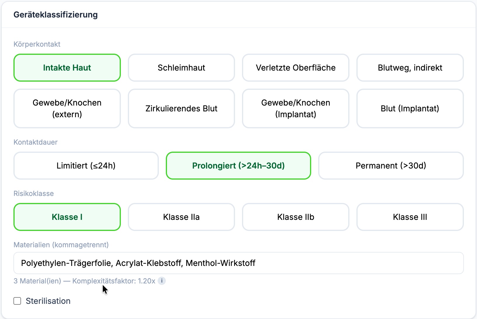Choose Blut (Implantat) as Körperkontakt
The height and width of the screenshot is (319, 477).
tap(410, 108)
